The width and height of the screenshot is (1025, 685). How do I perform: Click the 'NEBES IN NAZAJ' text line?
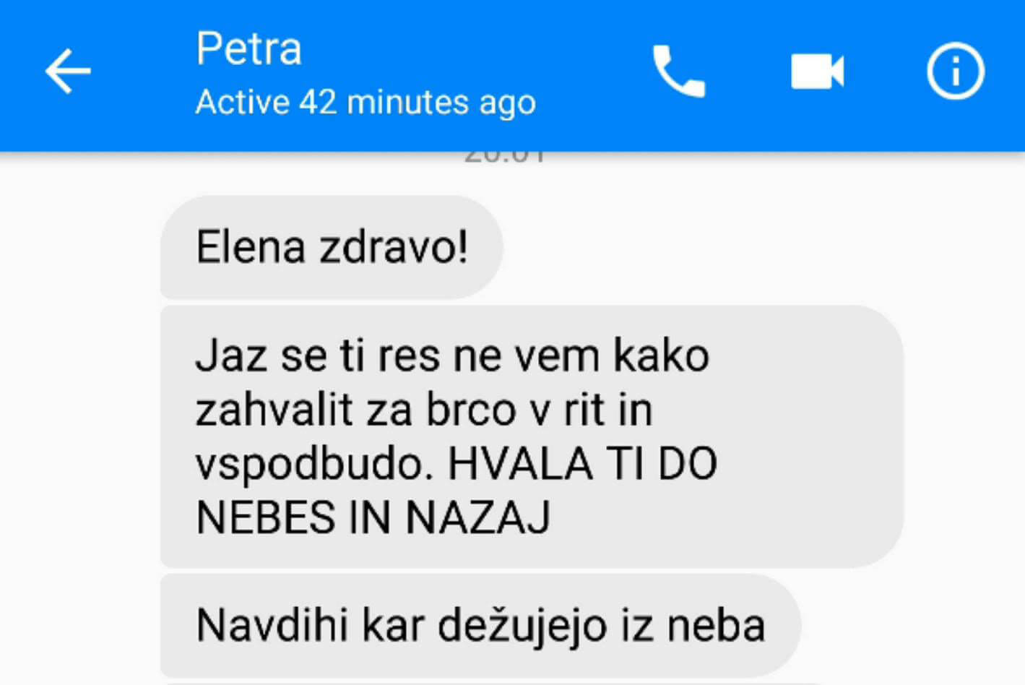[x=373, y=517]
